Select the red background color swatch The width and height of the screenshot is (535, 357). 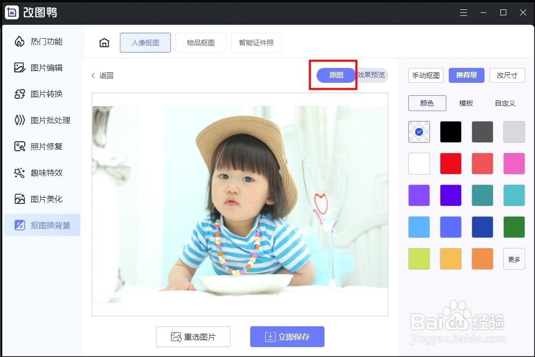pyautogui.click(x=450, y=163)
